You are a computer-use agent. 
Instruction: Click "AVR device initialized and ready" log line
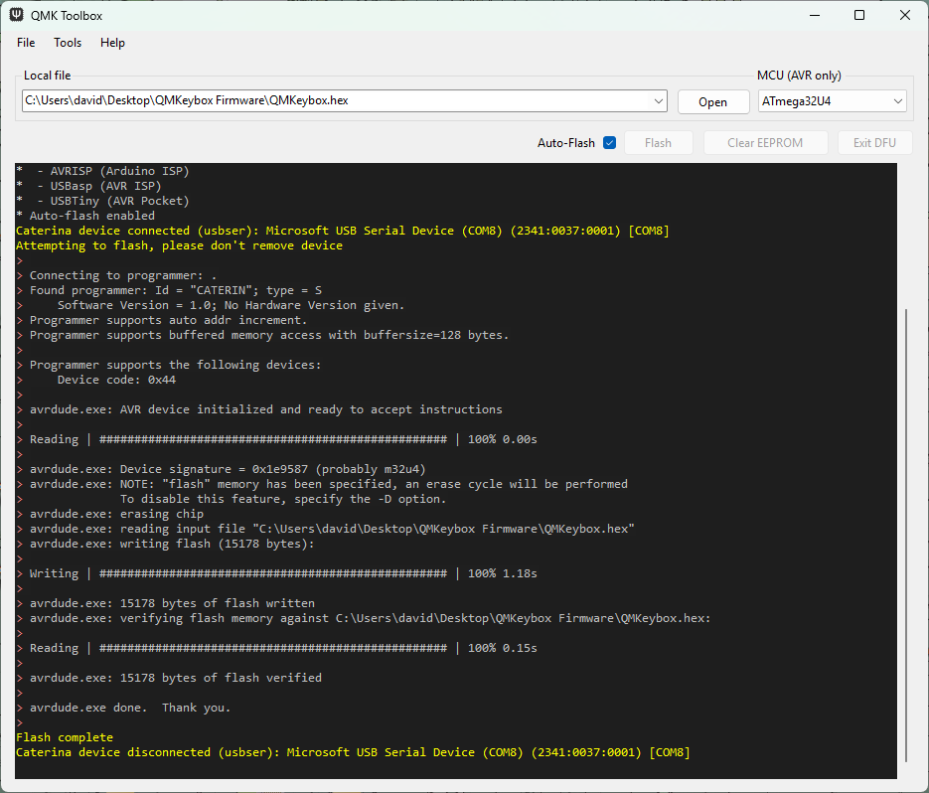point(266,409)
